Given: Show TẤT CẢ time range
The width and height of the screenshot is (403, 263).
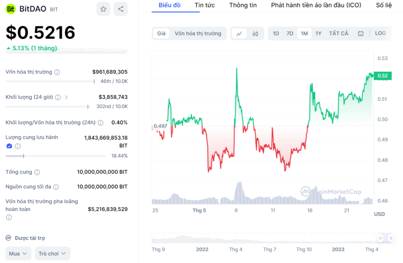Looking at the screenshot, I should (338, 33).
